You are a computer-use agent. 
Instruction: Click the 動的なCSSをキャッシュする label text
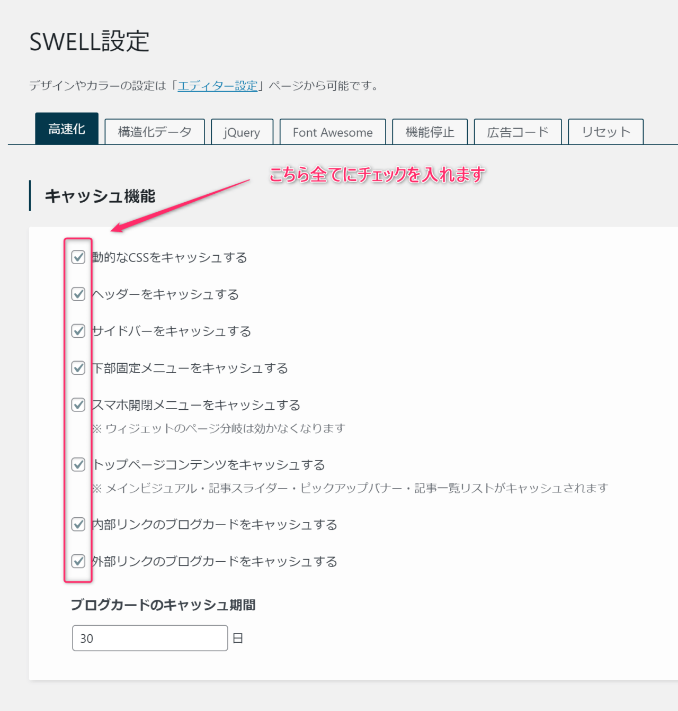coord(169,258)
